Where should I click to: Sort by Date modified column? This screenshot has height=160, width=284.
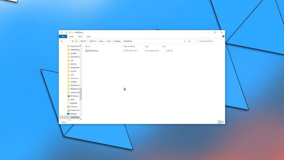coord(129,46)
